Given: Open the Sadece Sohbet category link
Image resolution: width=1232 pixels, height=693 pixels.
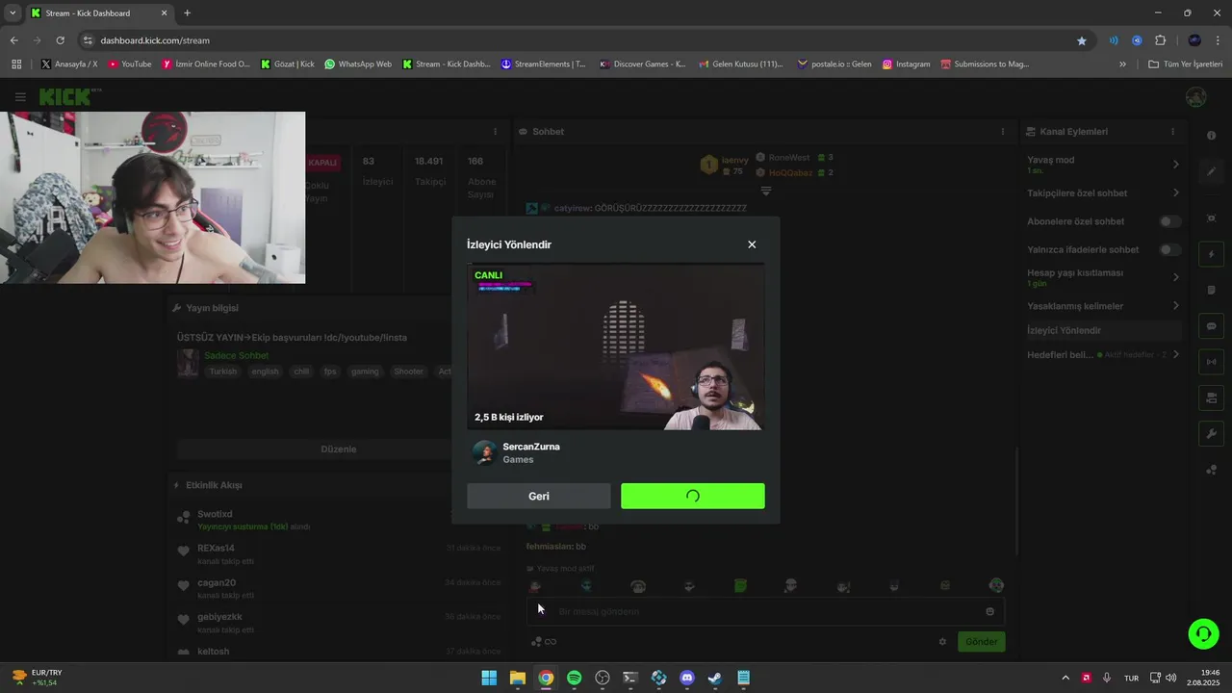Looking at the screenshot, I should (x=236, y=356).
